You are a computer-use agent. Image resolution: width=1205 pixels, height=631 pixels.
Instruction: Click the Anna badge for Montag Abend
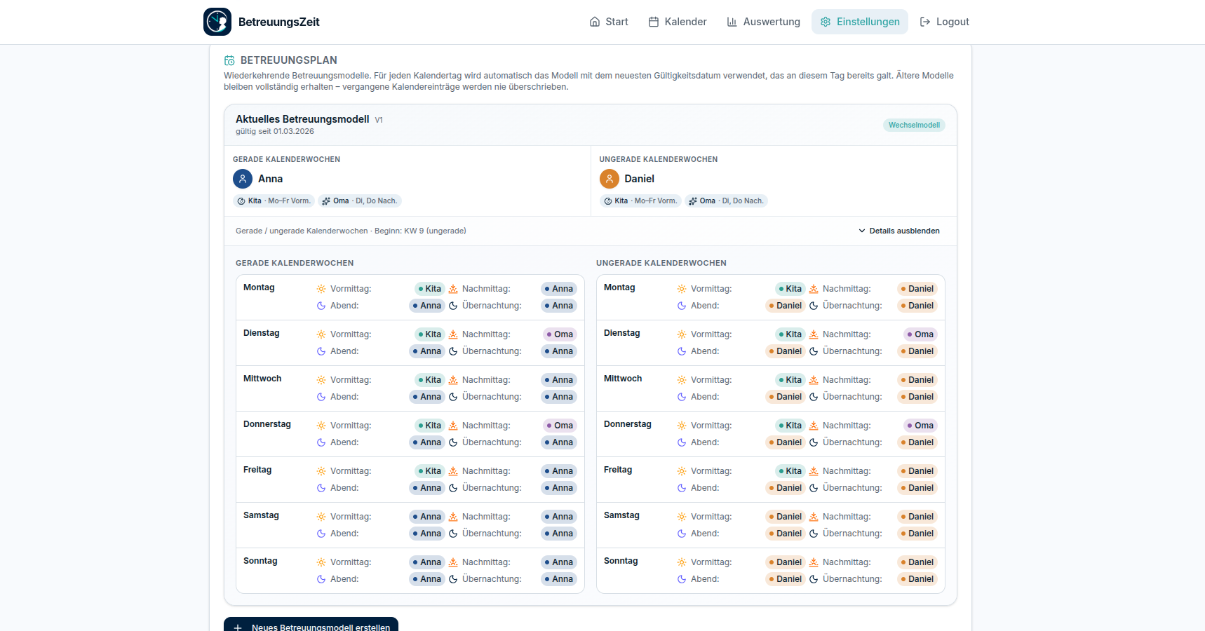coord(427,306)
